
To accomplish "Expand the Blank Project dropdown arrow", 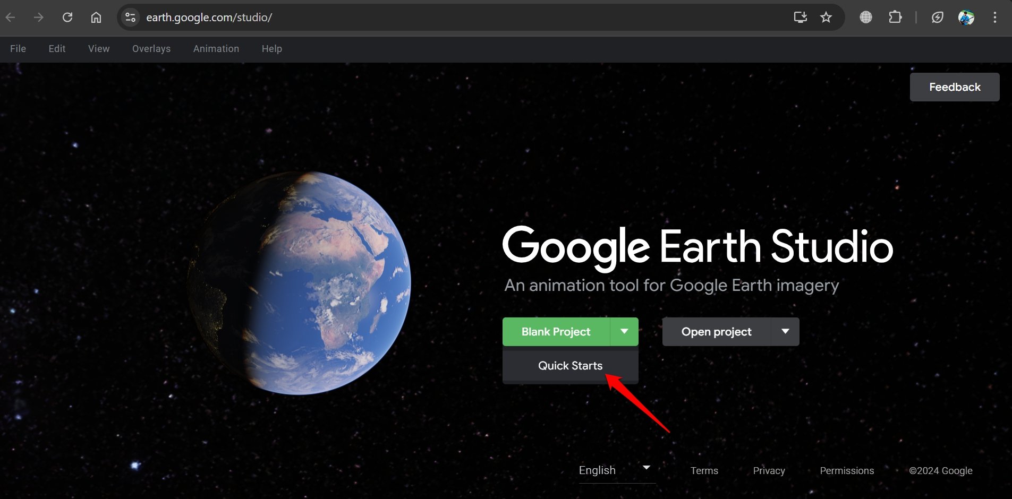I will coord(624,332).
